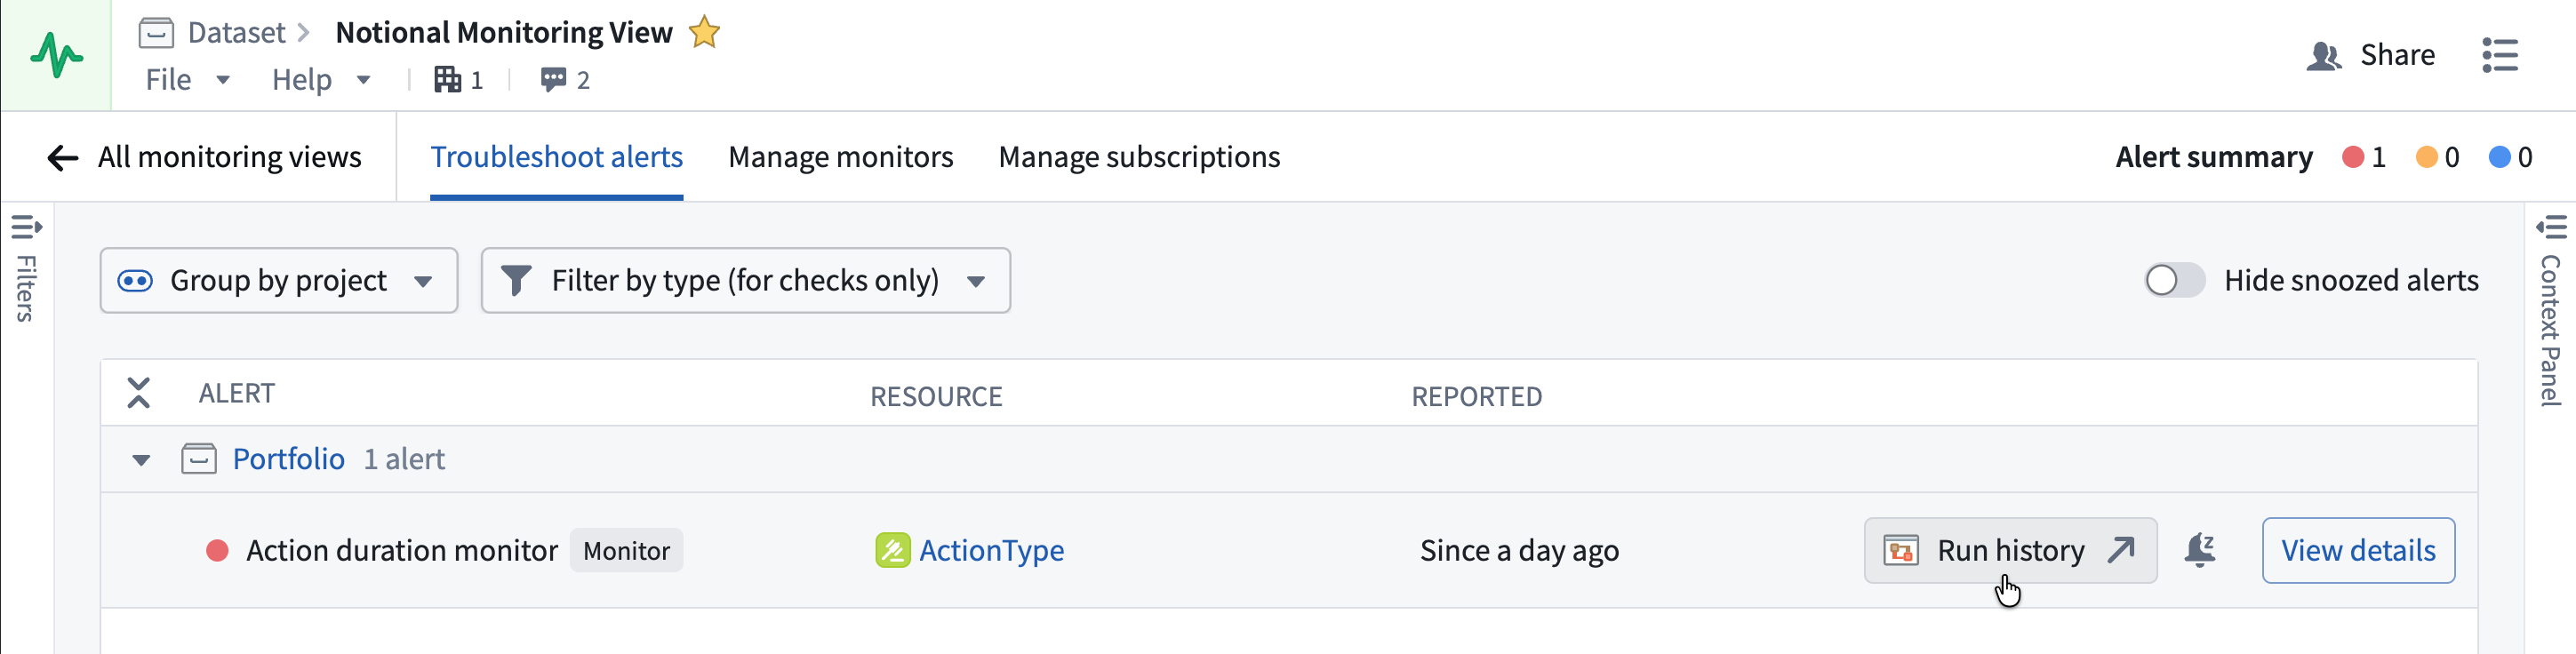The width and height of the screenshot is (2576, 654).
Task: Collapse the Portfolio group
Action: click(140, 459)
